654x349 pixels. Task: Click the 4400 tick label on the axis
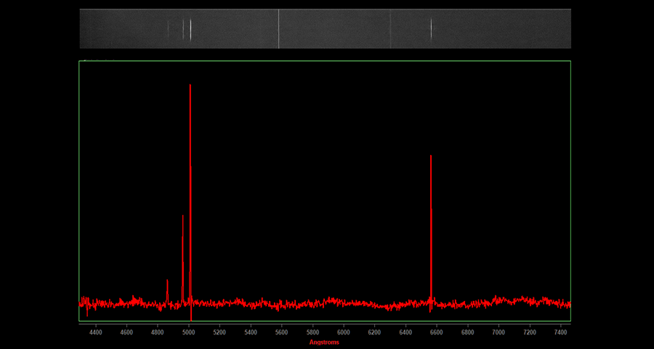point(95,332)
